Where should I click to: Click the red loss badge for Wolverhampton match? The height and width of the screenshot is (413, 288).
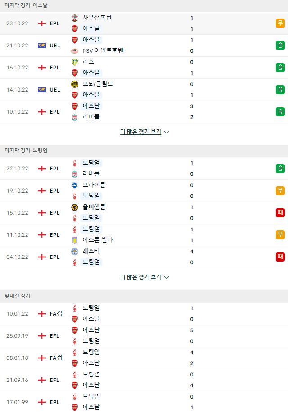coord(280,212)
